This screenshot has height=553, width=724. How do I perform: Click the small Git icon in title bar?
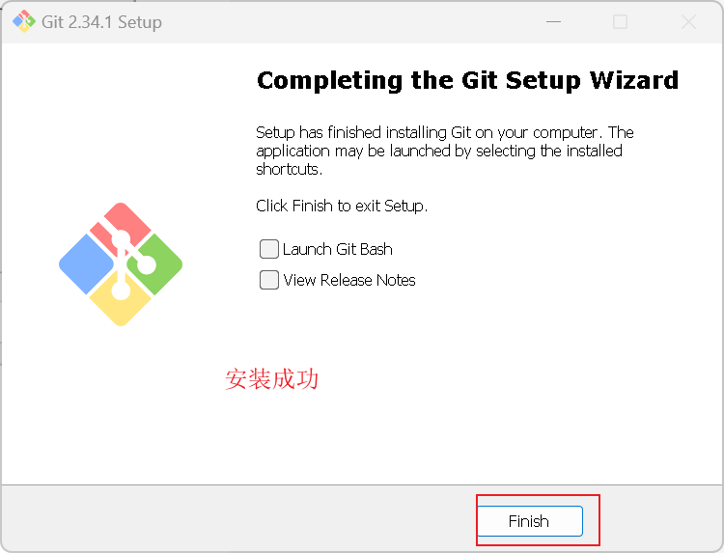[x=24, y=21]
